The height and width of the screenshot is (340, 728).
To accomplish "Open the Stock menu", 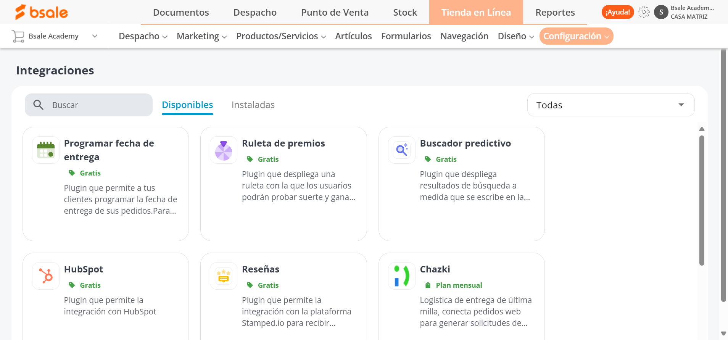I will click(x=405, y=12).
